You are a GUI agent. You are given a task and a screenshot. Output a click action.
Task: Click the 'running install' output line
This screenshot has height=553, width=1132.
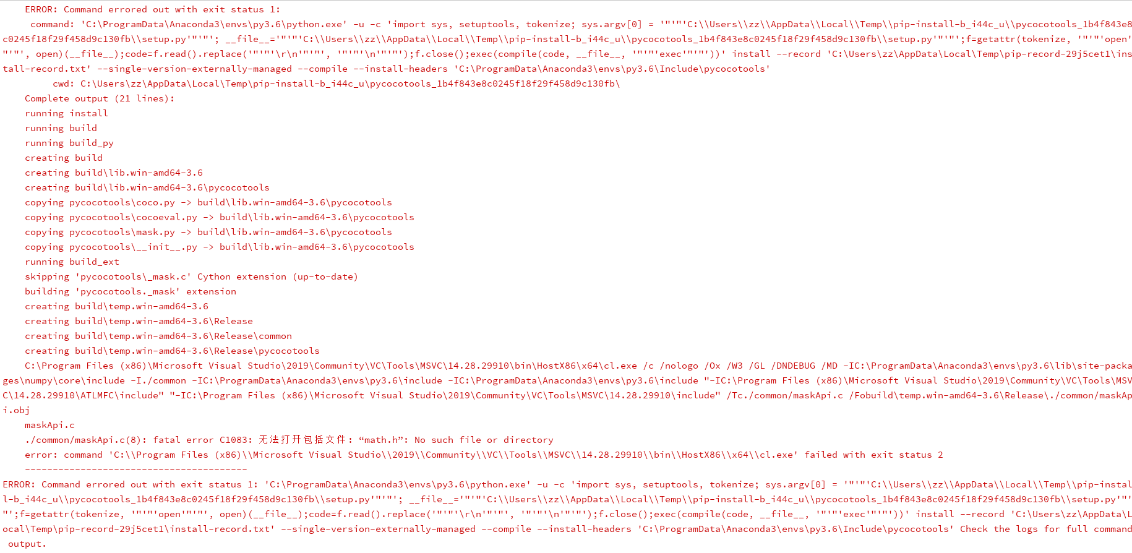(66, 113)
